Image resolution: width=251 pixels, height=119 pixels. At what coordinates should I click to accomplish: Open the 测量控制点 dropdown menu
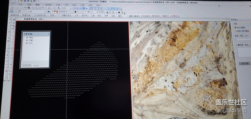click(x=67, y=16)
